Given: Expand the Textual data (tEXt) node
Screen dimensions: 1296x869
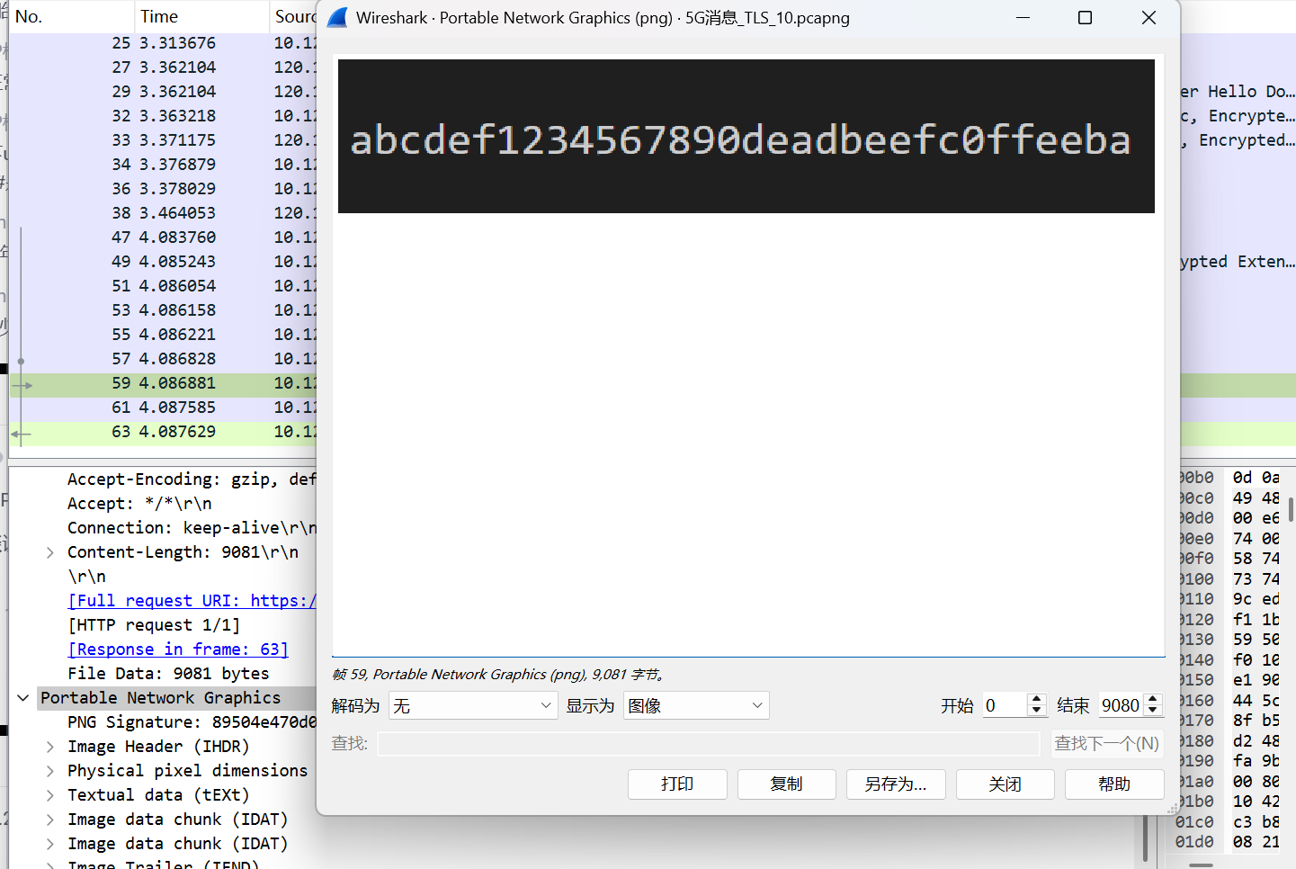Looking at the screenshot, I should pos(50,795).
